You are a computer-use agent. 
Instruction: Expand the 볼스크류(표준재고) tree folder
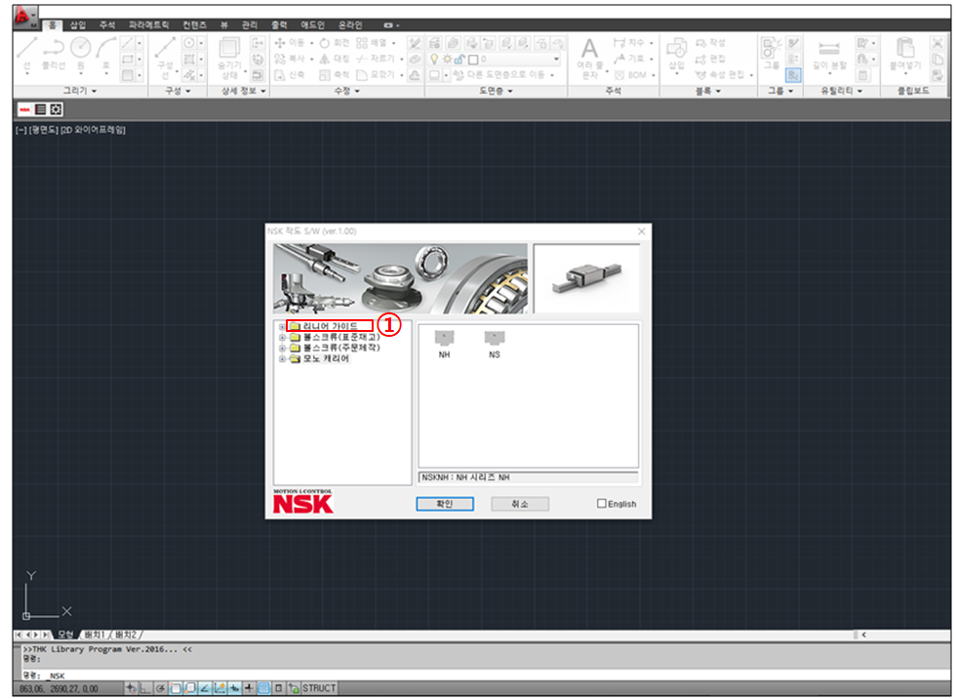point(282,337)
